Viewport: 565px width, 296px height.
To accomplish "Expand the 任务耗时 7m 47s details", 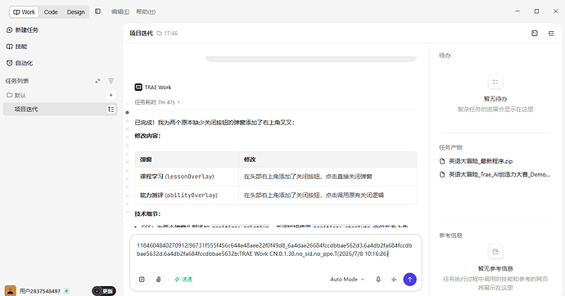I will [157, 102].
